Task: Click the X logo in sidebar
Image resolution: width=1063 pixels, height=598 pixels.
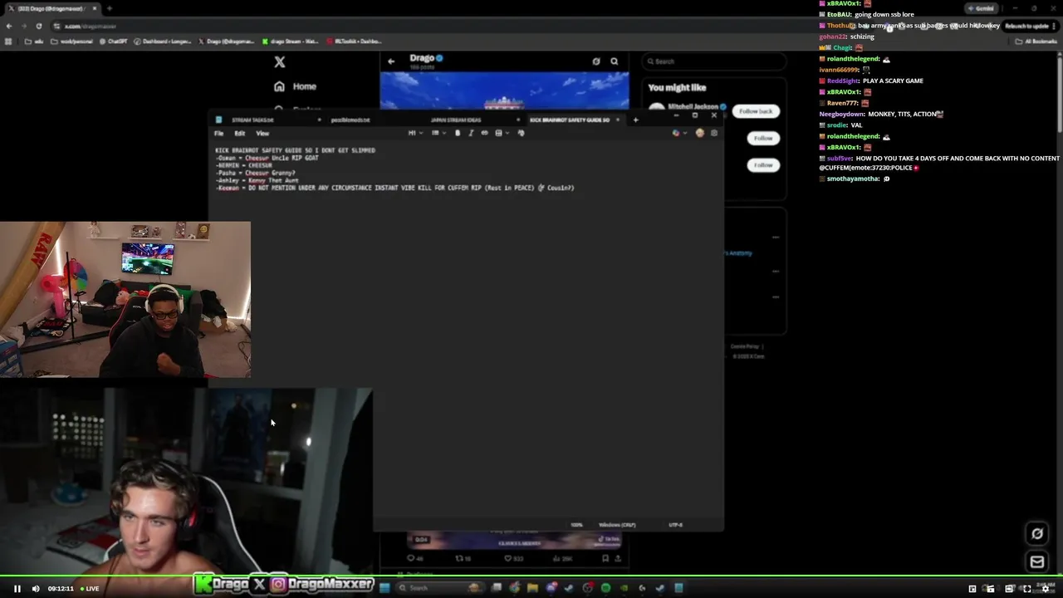Action: (280, 62)
